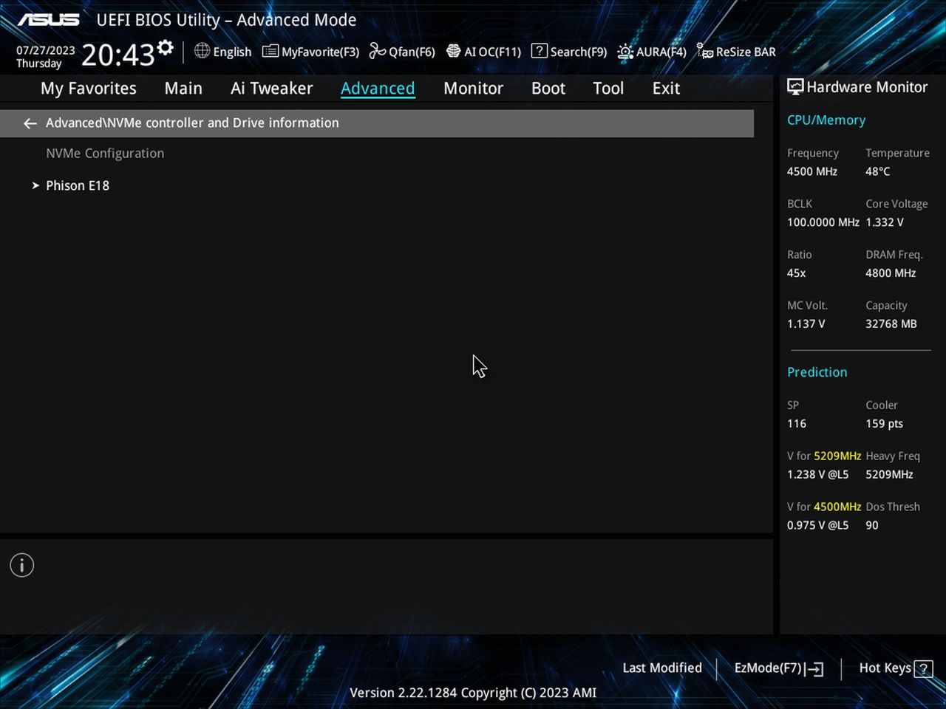Click the 4800 MHz DRAM frequency value
This screenshot has width=946, height=709.
891,273
